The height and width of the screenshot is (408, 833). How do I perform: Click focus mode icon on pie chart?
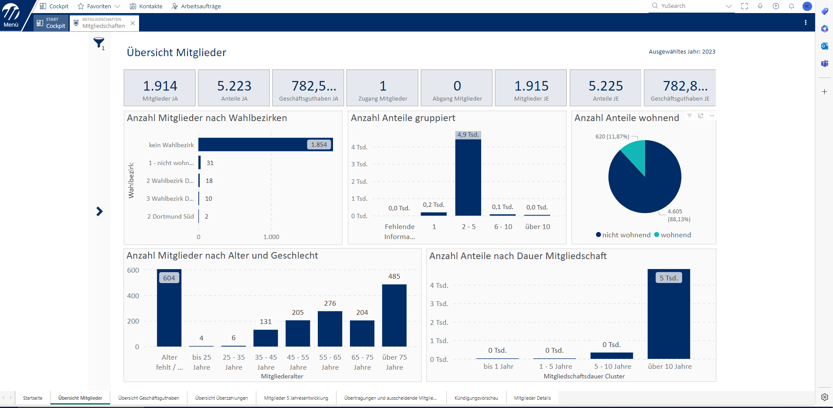point(700,116)
